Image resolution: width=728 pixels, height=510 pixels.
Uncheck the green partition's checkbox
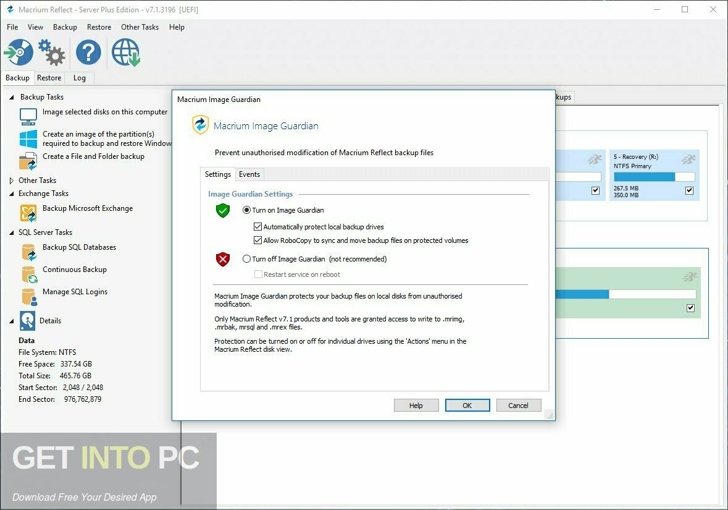(x=691, y=308)
